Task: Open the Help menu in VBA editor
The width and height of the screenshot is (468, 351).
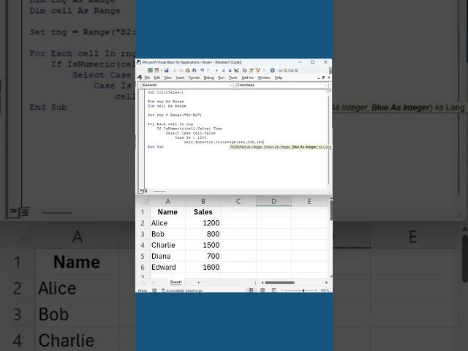Action: (x=279, y=78)
